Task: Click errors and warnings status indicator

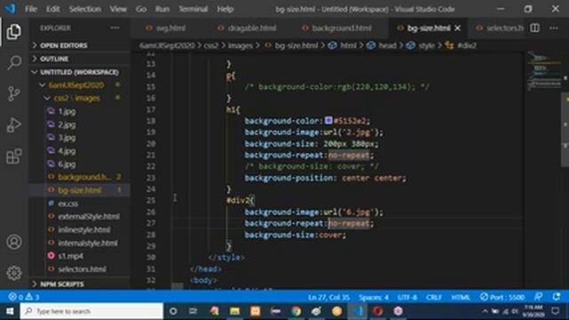Action: coord(24,297)
